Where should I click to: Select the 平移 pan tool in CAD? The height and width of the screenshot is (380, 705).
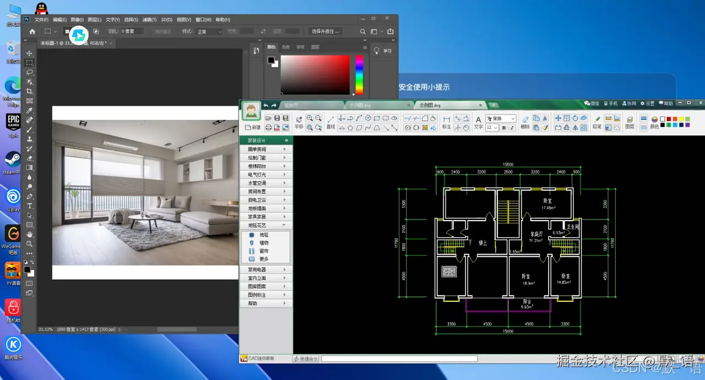(299, 122)
